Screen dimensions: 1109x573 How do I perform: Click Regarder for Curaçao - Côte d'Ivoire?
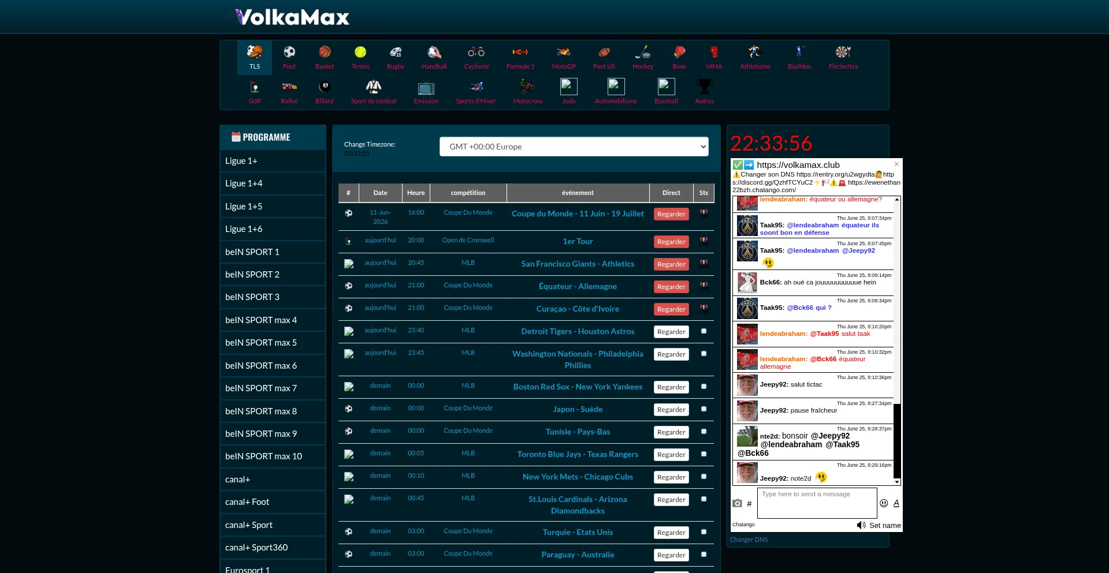point(671,309)
